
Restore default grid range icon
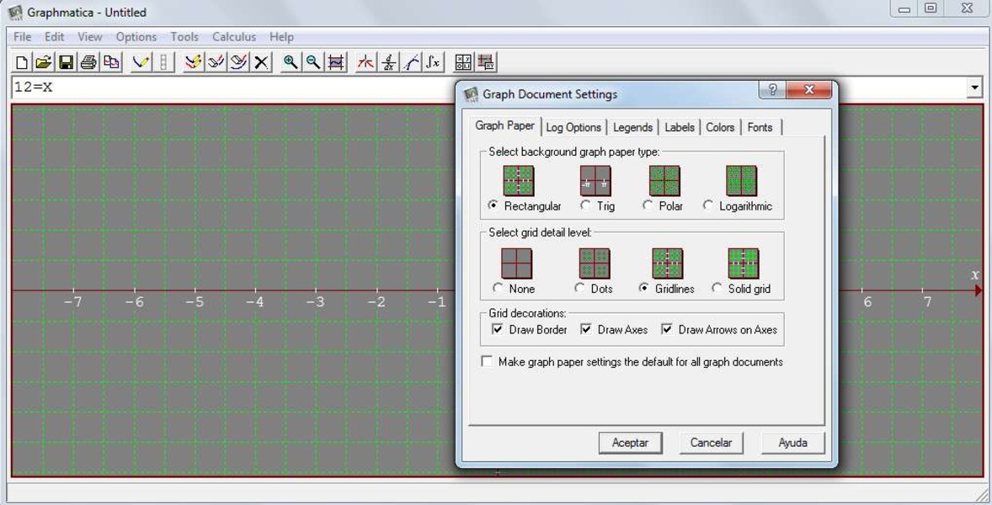coord(336,62)
